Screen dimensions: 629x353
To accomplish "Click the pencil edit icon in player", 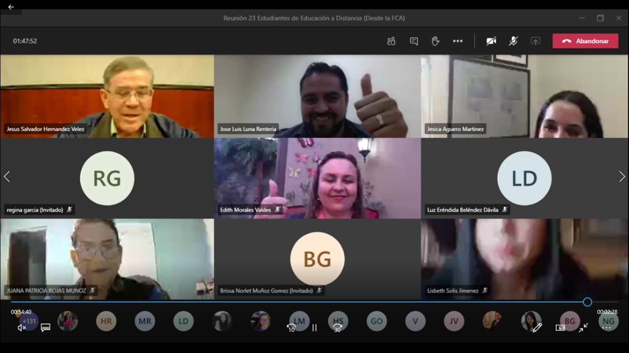I will tap(537, 327).
